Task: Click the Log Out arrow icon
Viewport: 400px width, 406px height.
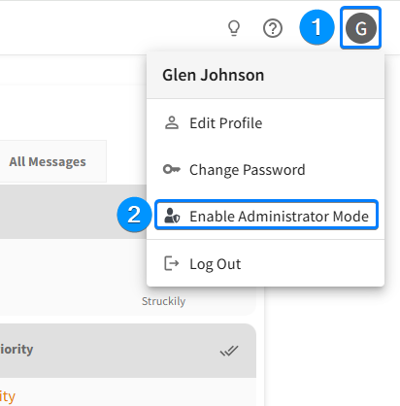Action: (x=172, y=263)
